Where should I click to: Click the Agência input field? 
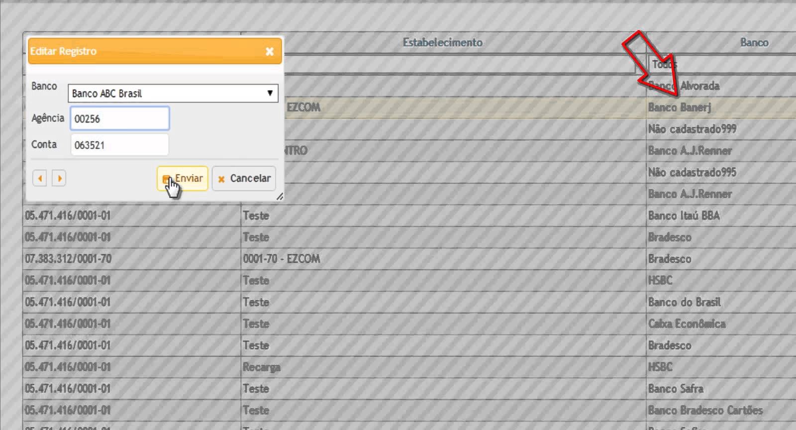(x=120, y=119)
